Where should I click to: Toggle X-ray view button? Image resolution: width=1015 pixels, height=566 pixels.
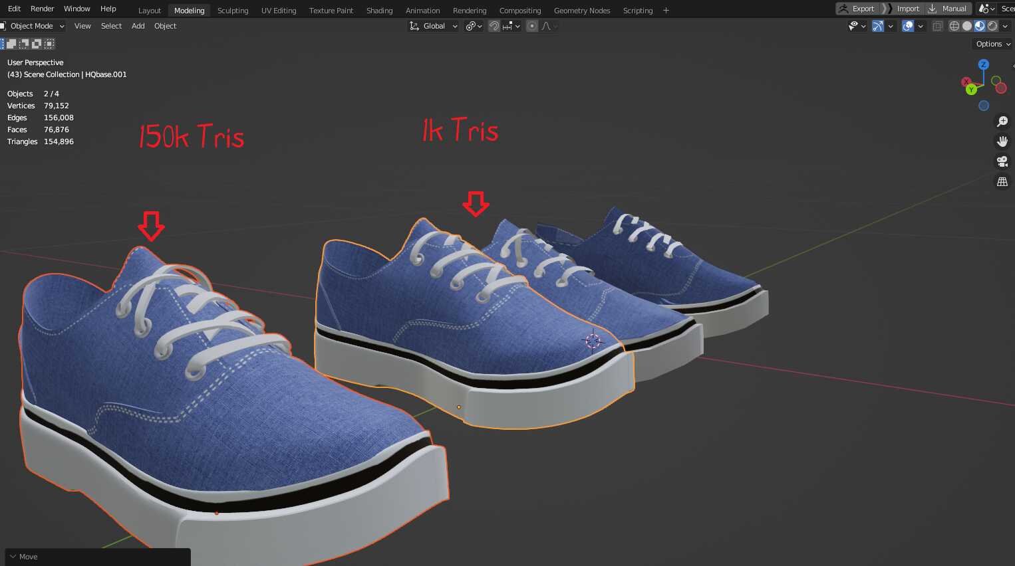tap(937, 26)
